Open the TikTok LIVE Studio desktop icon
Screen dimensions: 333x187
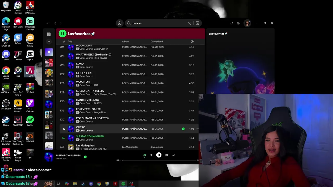6,155
